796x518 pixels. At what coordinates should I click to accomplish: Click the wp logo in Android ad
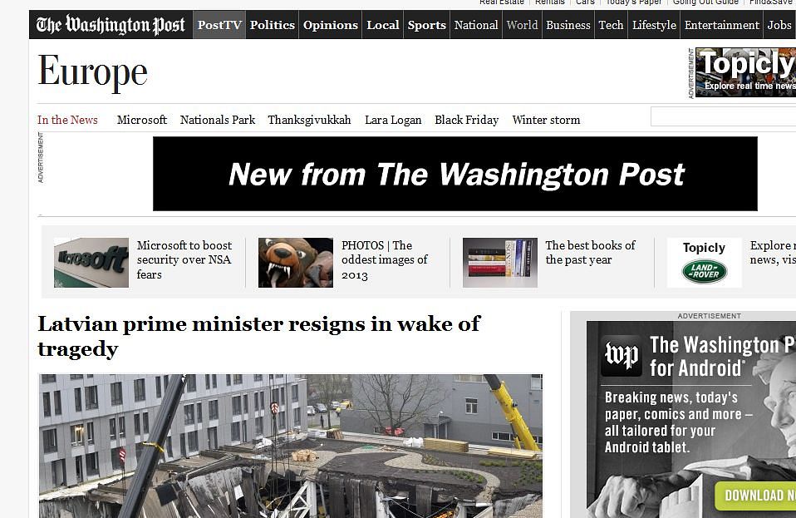[622, 356]
